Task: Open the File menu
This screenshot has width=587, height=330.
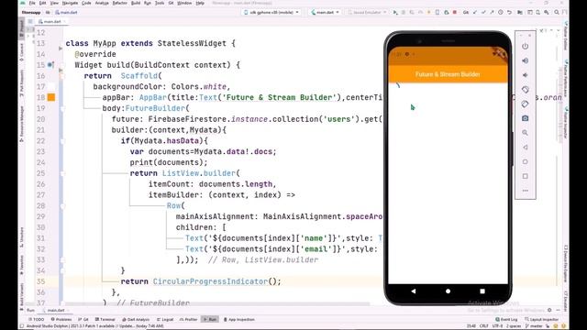Action: [32, 3]
